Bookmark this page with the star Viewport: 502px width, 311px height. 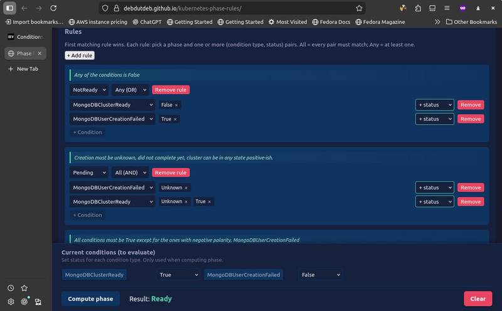(359, 8)
